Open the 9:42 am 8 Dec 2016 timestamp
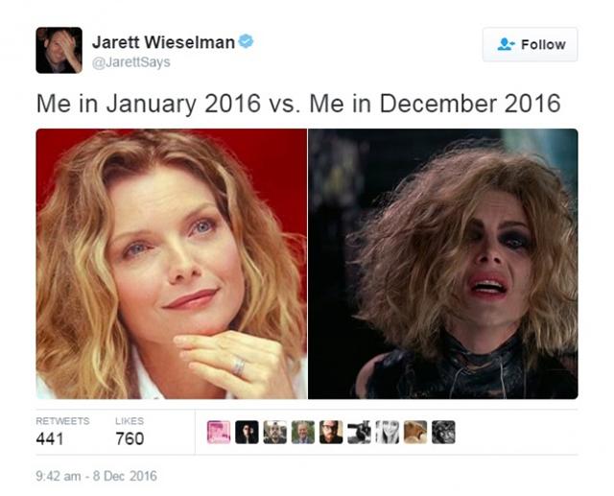 pyautogui.click(x=96, y=476)
